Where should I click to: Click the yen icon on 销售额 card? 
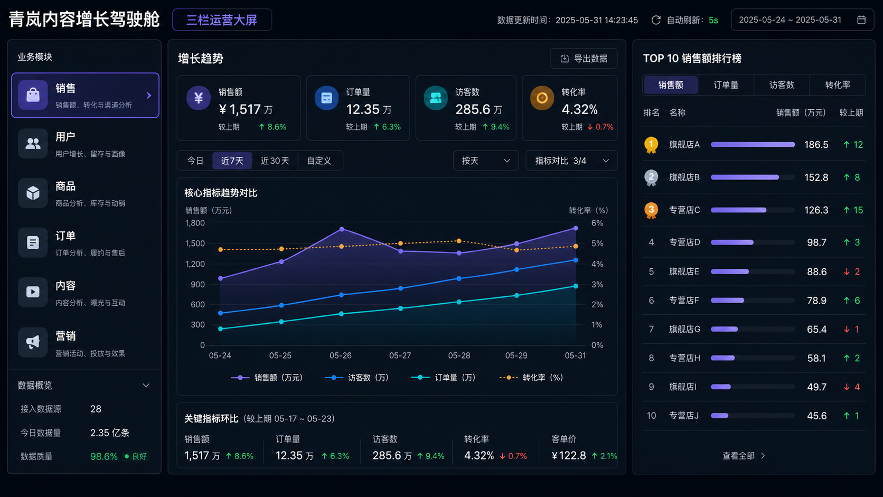199,98
